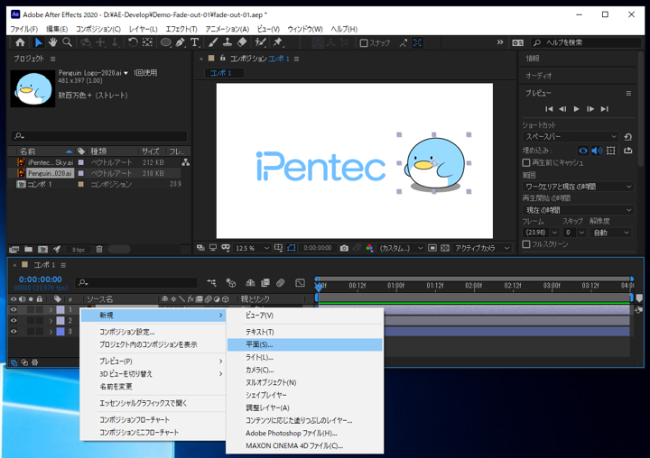Expand layer 1 properties arrow
Viewport: 650px width, 458px height.
coord(51,310)
